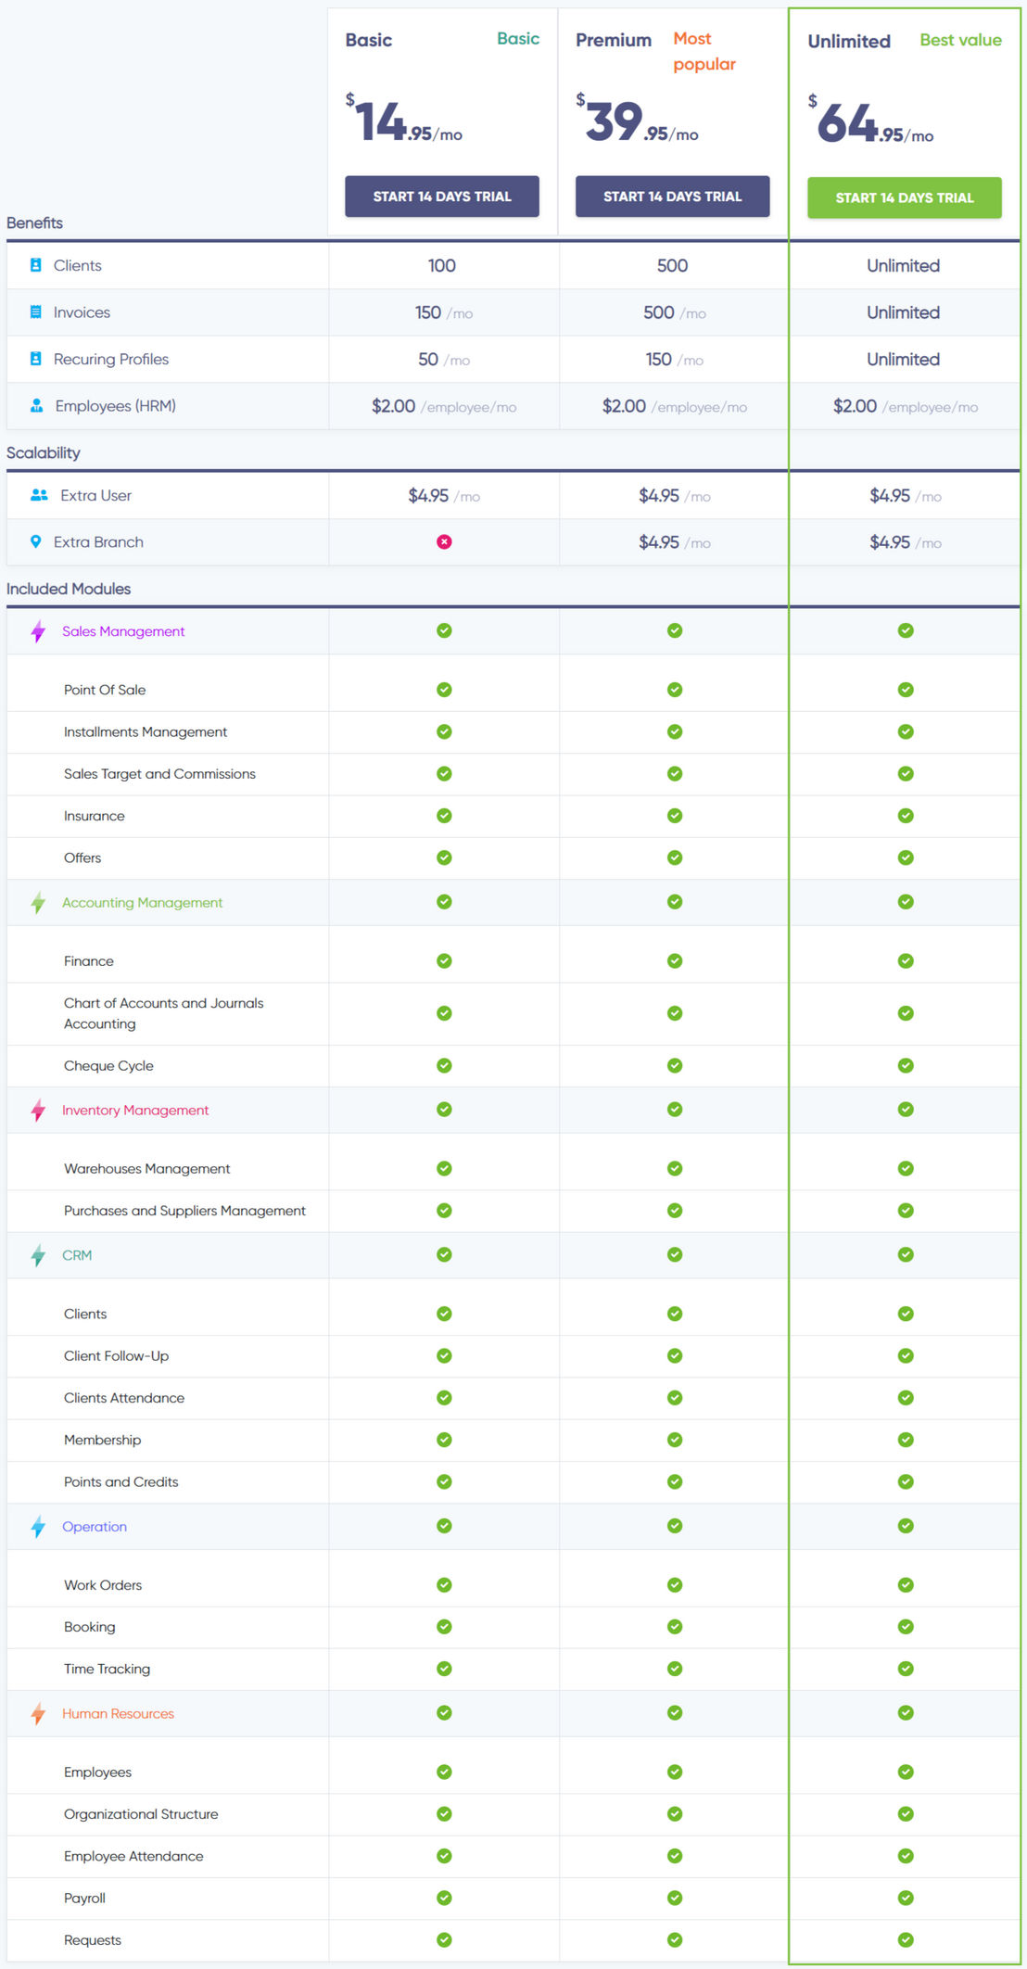Click the Extra User people icon

point(39,495)
